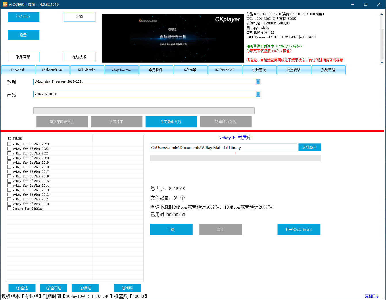Open 个人中心 personal center
This screenshot has height=300, width=386.
(24, 17)
